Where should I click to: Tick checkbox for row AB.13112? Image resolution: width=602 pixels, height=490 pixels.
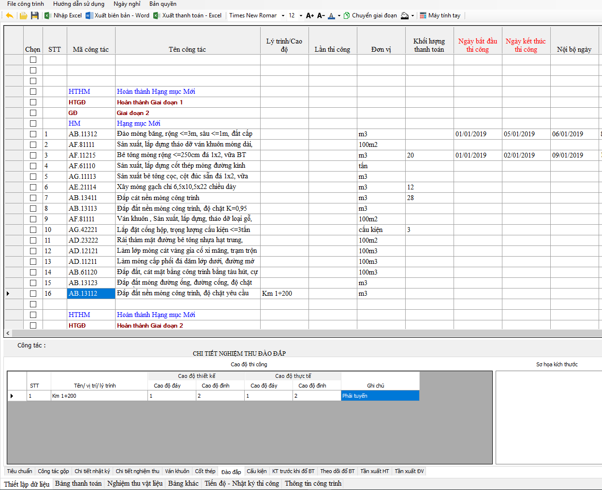click(33, 293)
